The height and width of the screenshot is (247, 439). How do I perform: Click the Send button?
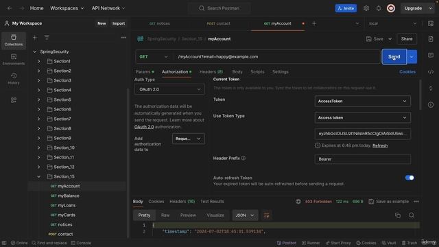coord(394,57)
